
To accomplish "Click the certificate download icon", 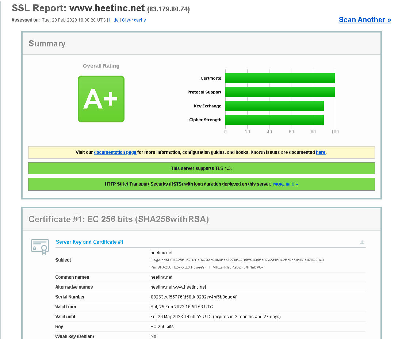I will (362, 242).
